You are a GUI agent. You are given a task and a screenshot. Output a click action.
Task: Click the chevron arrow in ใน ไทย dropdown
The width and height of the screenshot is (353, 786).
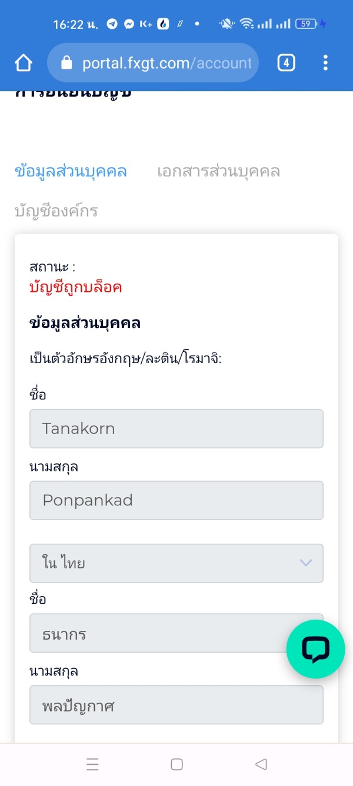pos(305,563)
